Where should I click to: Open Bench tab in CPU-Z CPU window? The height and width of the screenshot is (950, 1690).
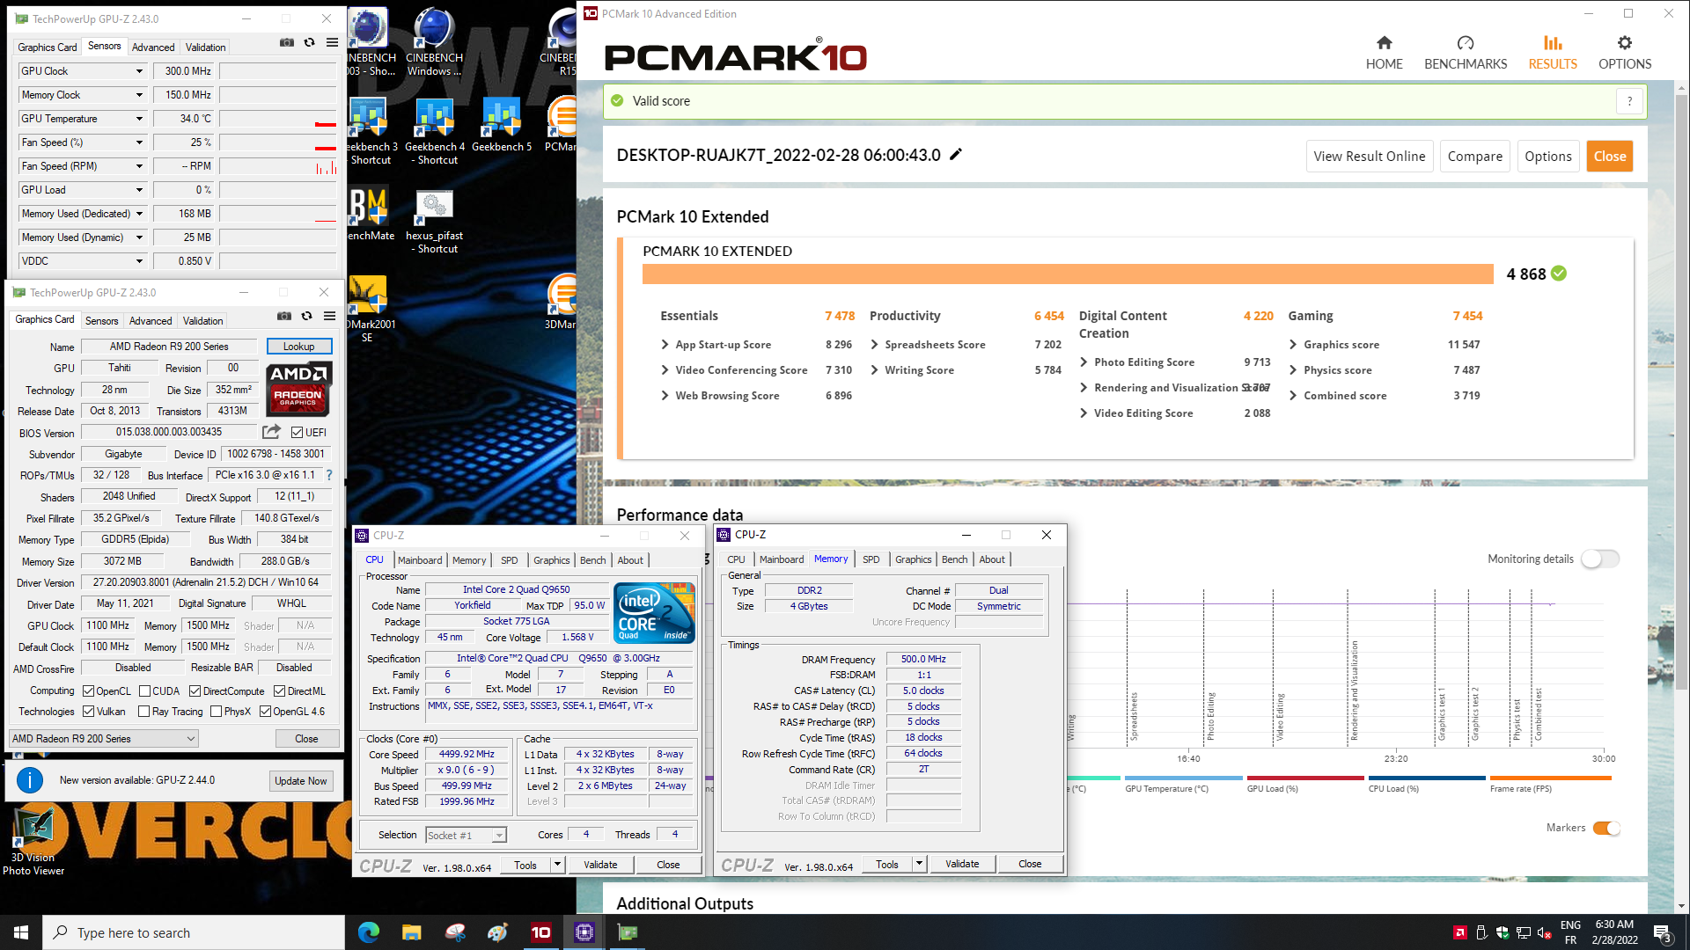pos(592,560)
